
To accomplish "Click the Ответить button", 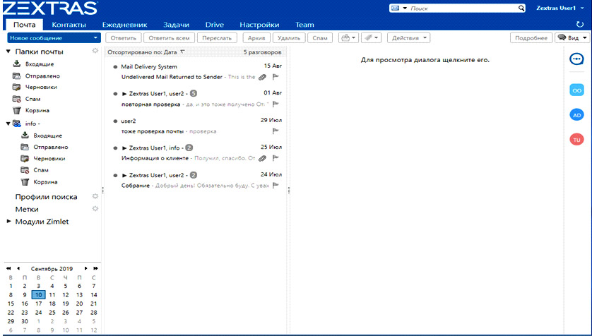I will coord(124,37).
